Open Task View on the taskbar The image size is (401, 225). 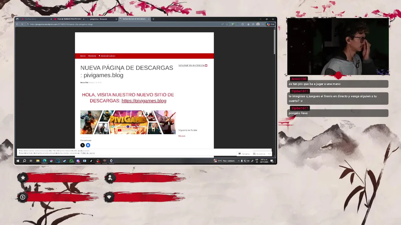31,161
